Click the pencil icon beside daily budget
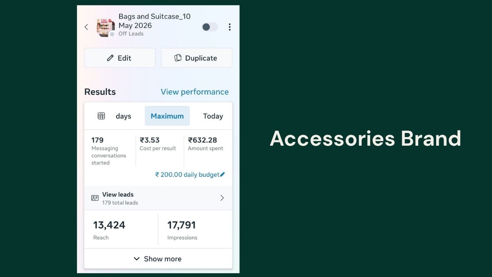492x277 pixels. tap(223, 174)
